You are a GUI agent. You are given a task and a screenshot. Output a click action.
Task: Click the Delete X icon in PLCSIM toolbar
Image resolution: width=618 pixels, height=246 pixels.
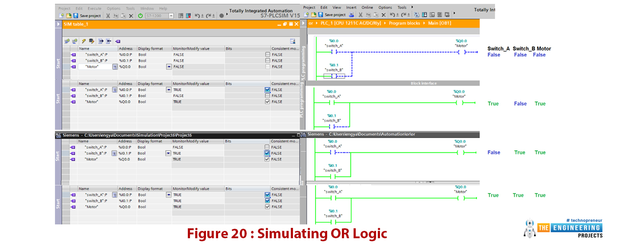pos(131,16)
